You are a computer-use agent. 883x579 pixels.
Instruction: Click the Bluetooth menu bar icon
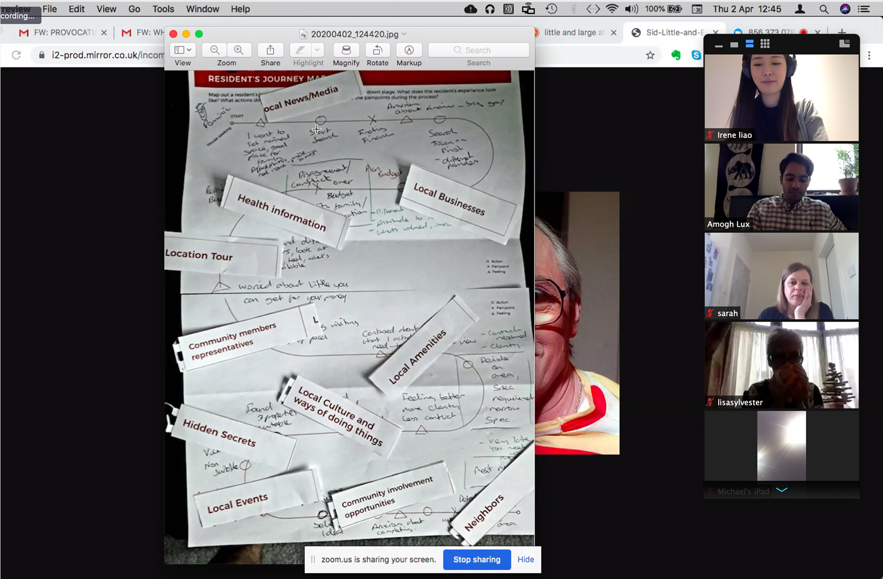(x=573, y=9)
